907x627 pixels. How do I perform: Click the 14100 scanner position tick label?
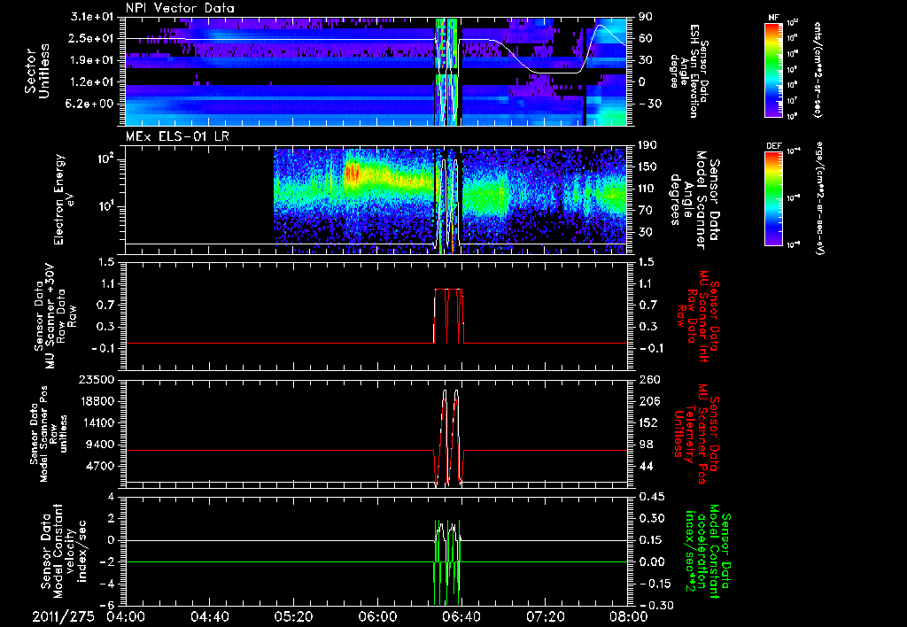[x=96, y=422]
